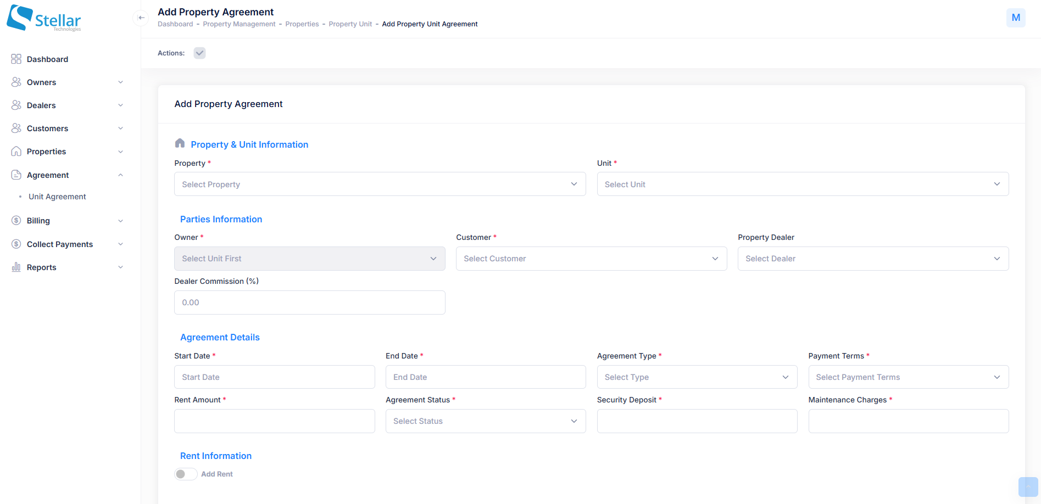Expand the Select Payment Terms dropdown
This screenshot has width=1041, height=504.
point(908,377)
